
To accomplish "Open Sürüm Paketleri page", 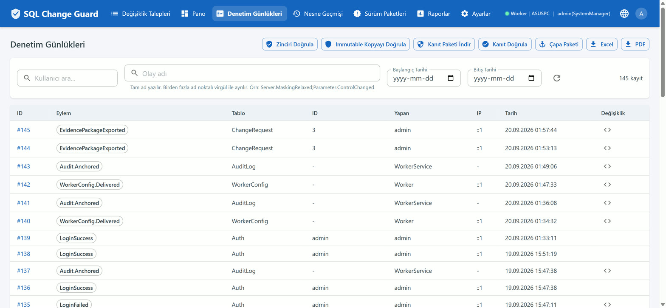I will [380, 14].
